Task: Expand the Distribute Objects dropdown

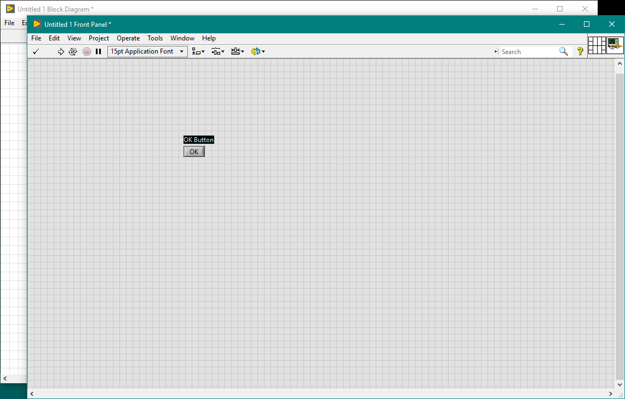Action: (x=218, y=51)
